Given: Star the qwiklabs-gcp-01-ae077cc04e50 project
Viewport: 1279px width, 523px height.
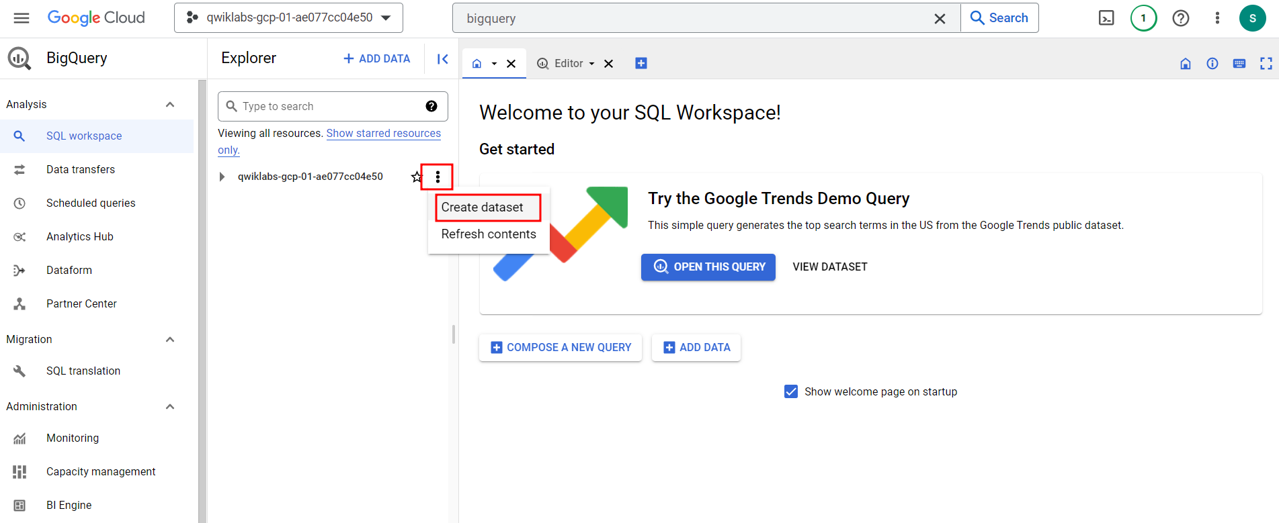Looking at the screenshot, I should (x=416, y=177).
